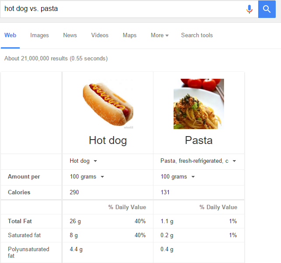
Task: Click the hot dog Calories value 290
Action: [x=75, y=192]
